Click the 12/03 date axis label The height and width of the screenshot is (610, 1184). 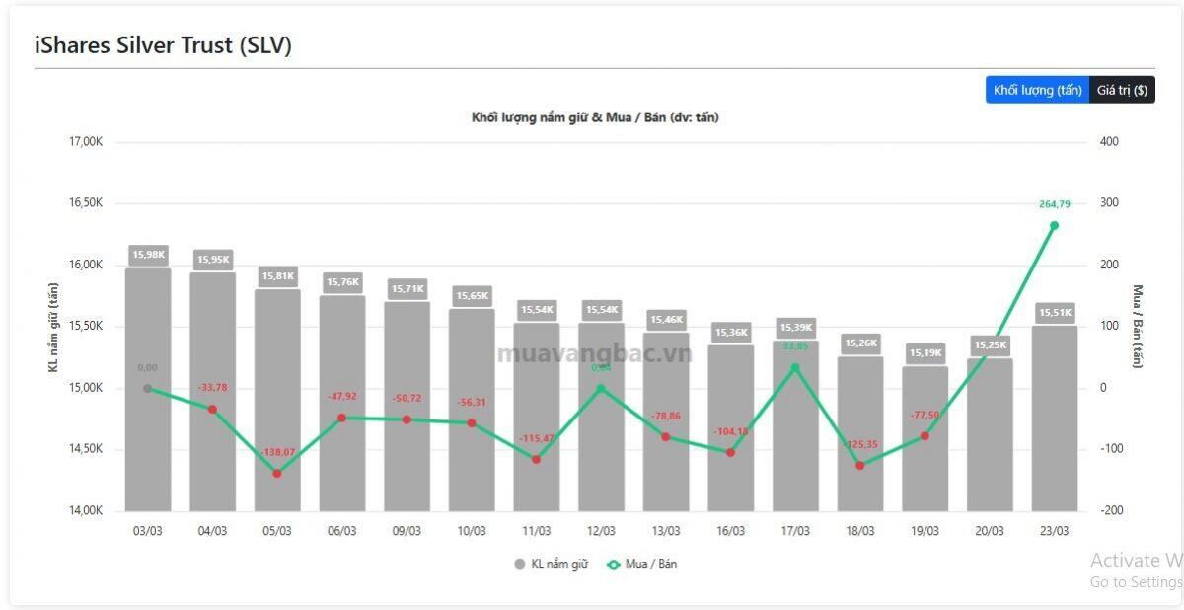click(x=601, y=530)
